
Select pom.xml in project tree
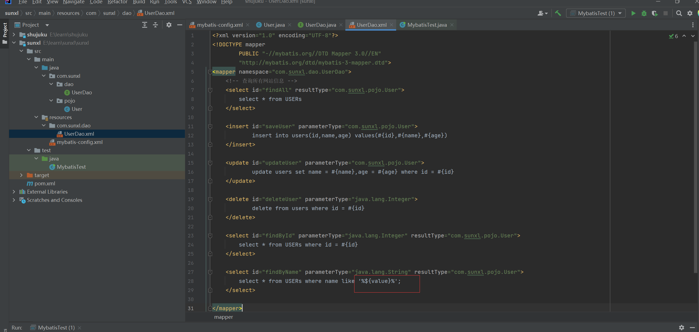pos(44,183)
